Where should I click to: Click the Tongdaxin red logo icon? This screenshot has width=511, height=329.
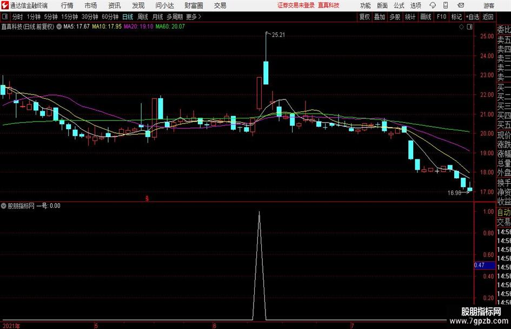(x=5, y=5)
